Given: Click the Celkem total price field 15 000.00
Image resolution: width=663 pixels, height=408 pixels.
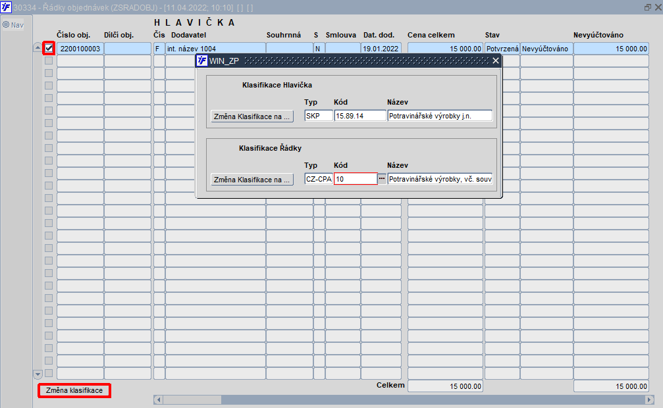Looking at the screenshot, I should tap(445, 386).
